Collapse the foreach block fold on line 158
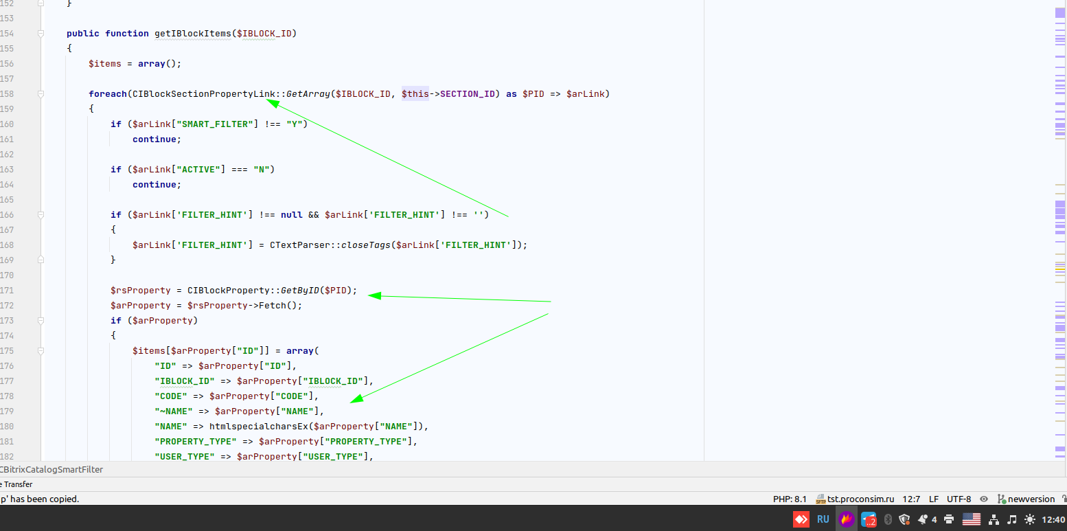1067x531 pixels. pyautogui.click(x=41, y=93)
